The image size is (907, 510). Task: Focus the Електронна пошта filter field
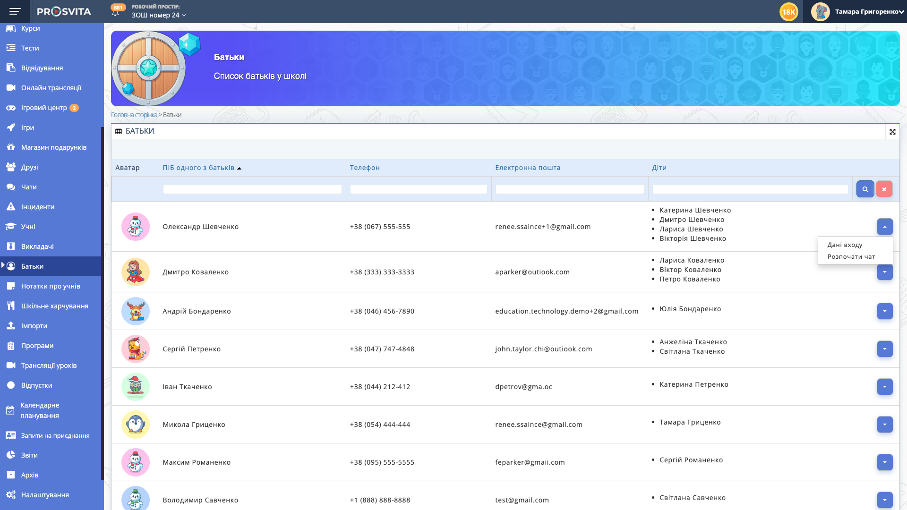(570, 189)
